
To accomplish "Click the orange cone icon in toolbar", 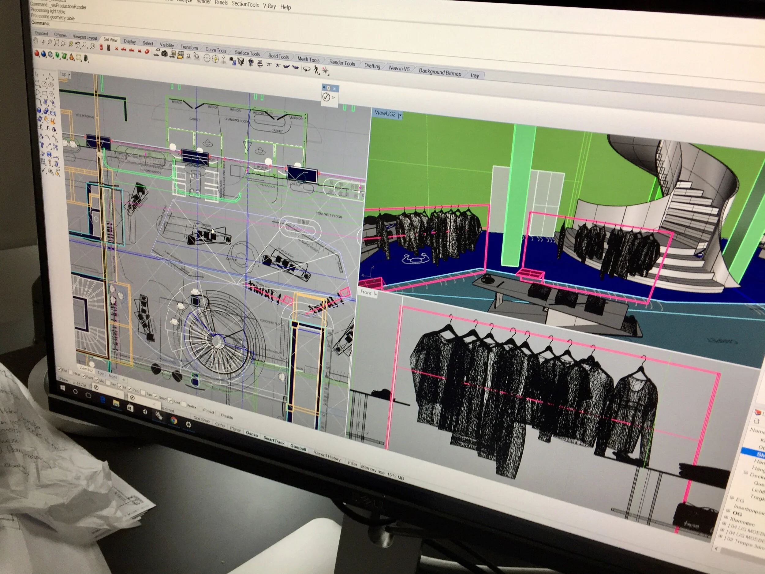I will pyautogui.click(x=71, y=57).
